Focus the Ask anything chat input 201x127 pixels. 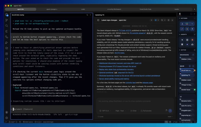(135, 101)
